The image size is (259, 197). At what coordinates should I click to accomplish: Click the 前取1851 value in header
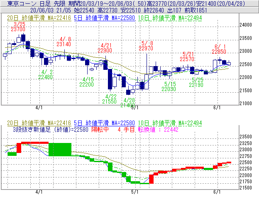coord(196,10)
